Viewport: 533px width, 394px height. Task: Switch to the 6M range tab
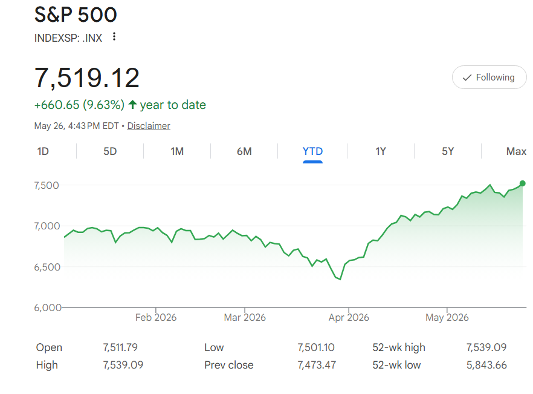tap(244, 151)
